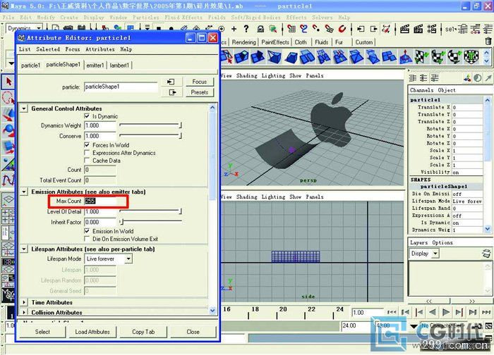Toggle the Is Dynamic checkbox

click(x=87, y=116)
